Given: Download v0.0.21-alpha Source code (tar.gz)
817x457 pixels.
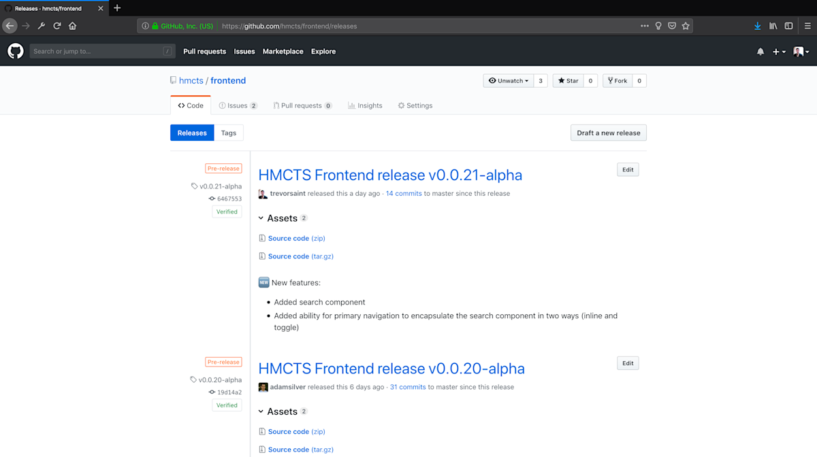Looking at the screenshot, I should tap(300, 256).
